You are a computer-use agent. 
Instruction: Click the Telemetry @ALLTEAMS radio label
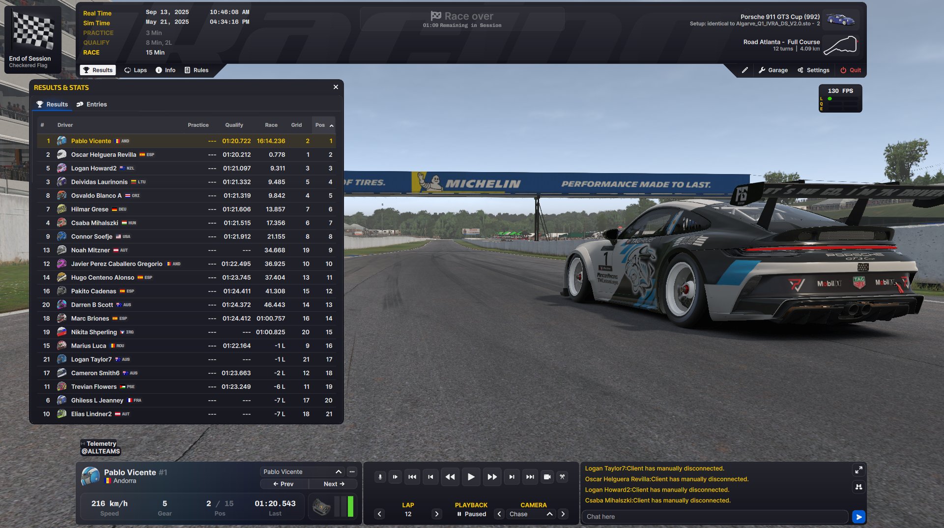101,447
